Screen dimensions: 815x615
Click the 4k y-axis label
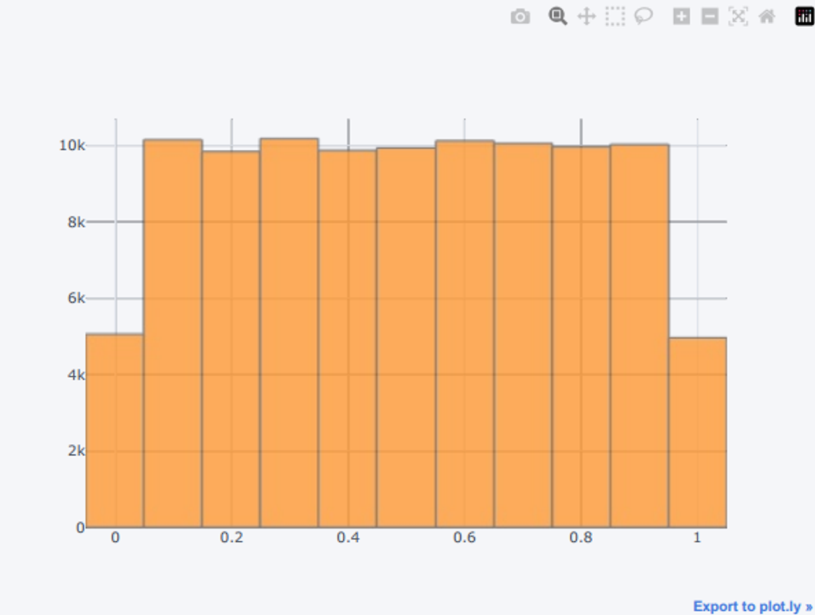pos(76,375)
